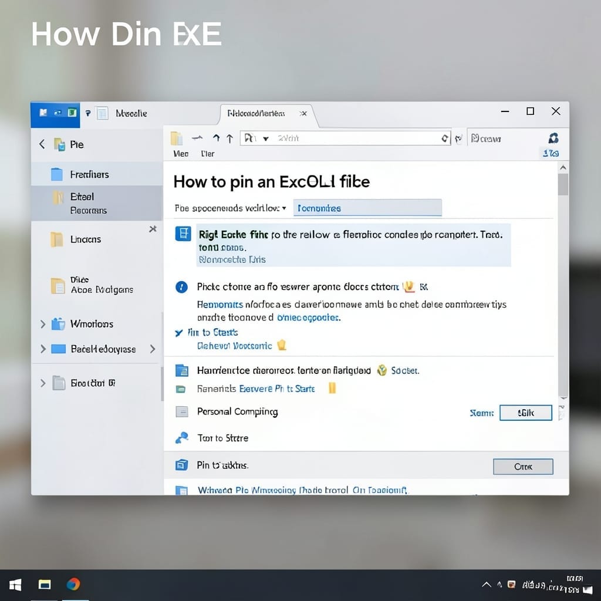The height and width of the screenshot is (601, 601).
Task: Go back with the left chevron beside Pie
Action: point(42,144)
